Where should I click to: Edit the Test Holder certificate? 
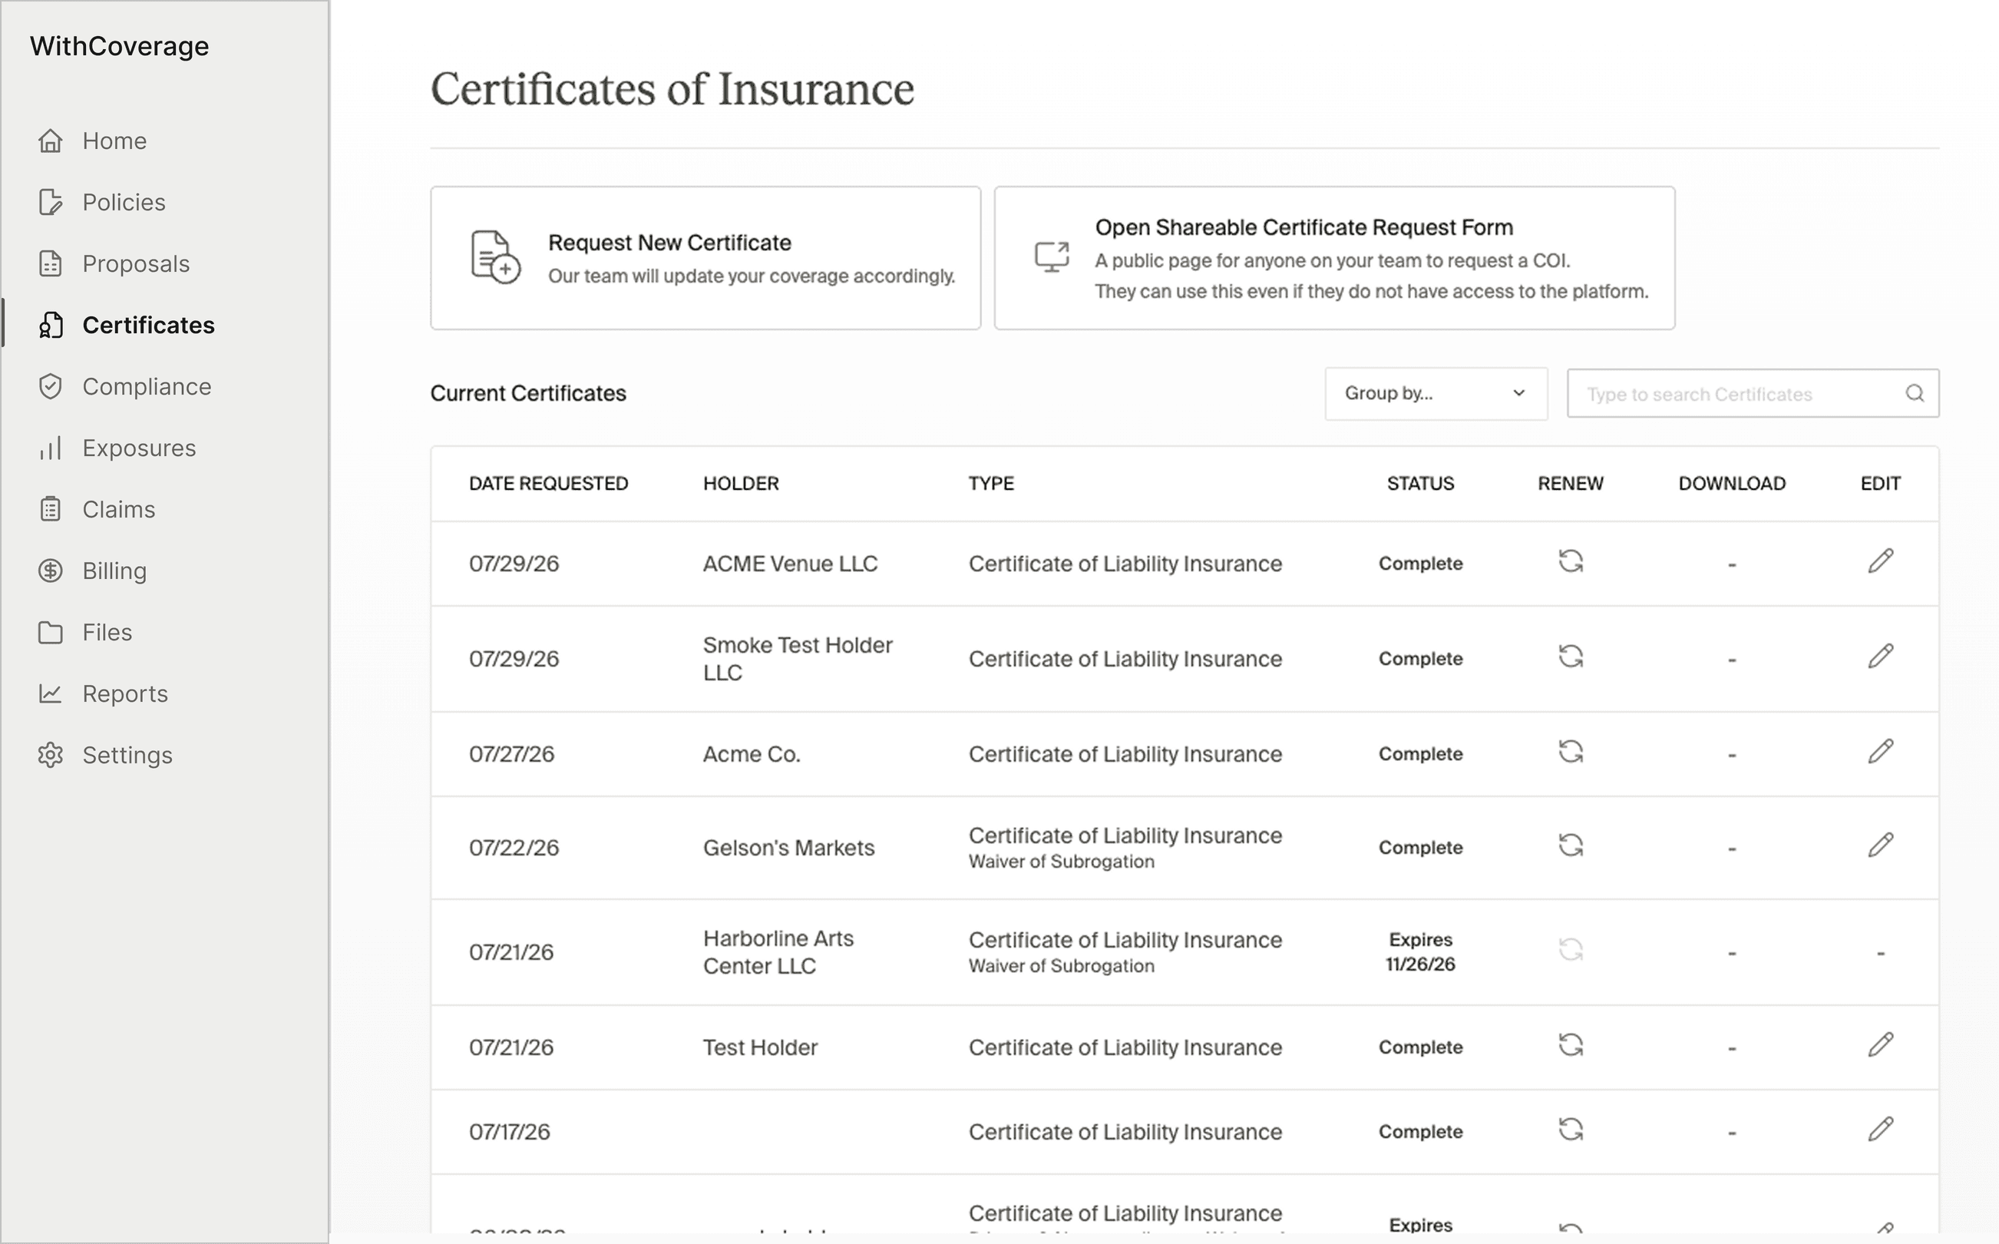pyautogui.click(x=1881, y=1045)
